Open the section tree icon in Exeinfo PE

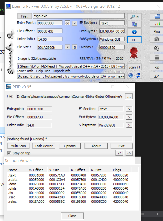(x=134, y=24)
